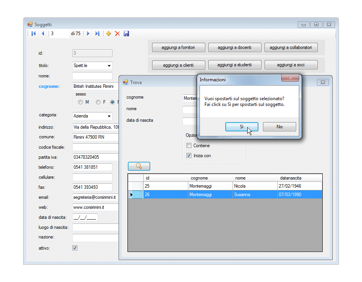Click the Soggetti window app icon
The height and width of the screenshot is (282, 362).
pyautogui.click(x=30, y=24)
